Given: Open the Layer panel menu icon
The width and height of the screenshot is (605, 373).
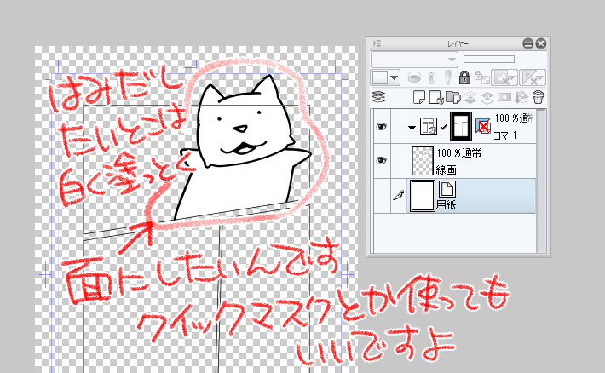Looking at the screenshot, I should [377, 43].
